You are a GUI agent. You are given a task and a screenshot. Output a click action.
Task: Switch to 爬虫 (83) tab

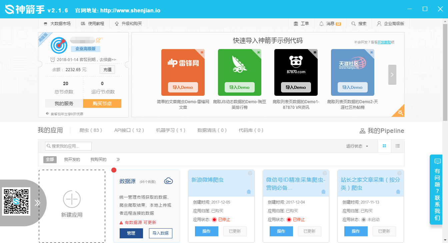91,130
